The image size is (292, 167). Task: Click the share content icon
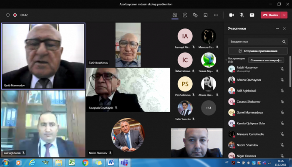(252, 15)
